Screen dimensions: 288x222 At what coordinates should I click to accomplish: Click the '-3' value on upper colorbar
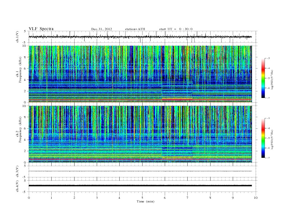(x=268, y=58)
